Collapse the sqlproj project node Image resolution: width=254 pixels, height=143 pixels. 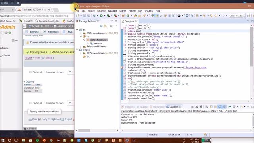[77, 50]
